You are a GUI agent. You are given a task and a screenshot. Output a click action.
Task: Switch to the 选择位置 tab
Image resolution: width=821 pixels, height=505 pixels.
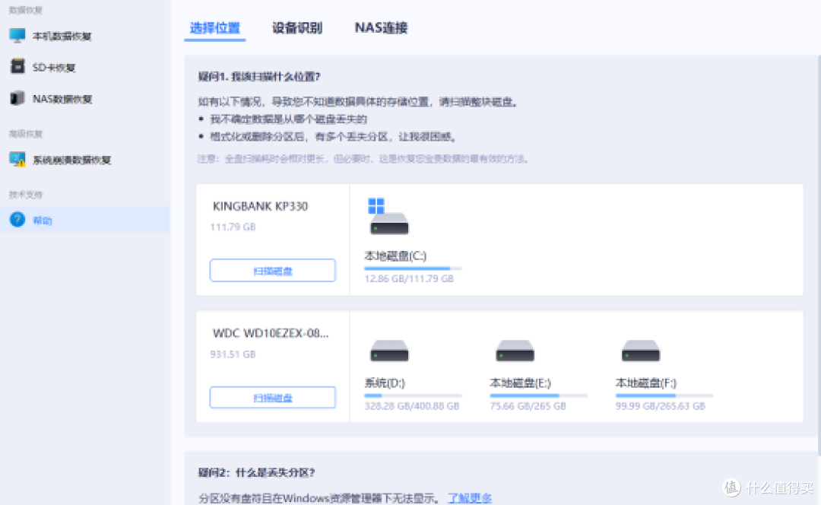click(x=214, y=28)
